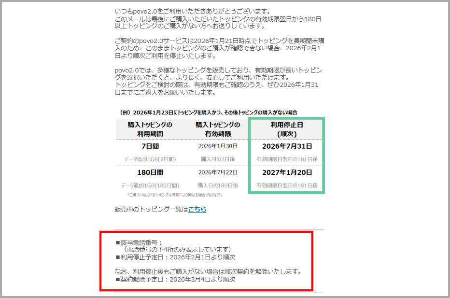This screenshot has width=450, height=298.
Task: Open the こちら topping list link
Action: click(x=197, y=209)
